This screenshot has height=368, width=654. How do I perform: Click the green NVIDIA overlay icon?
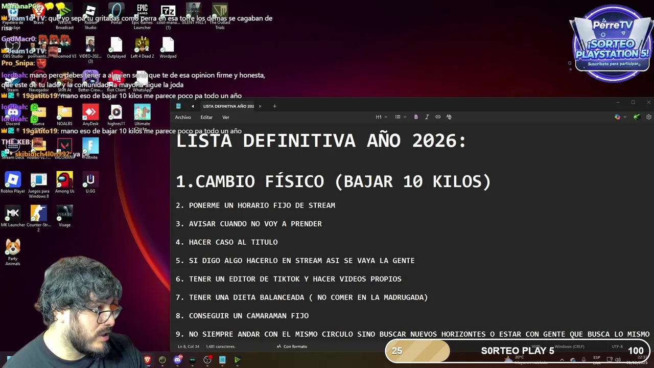point(637,117)
